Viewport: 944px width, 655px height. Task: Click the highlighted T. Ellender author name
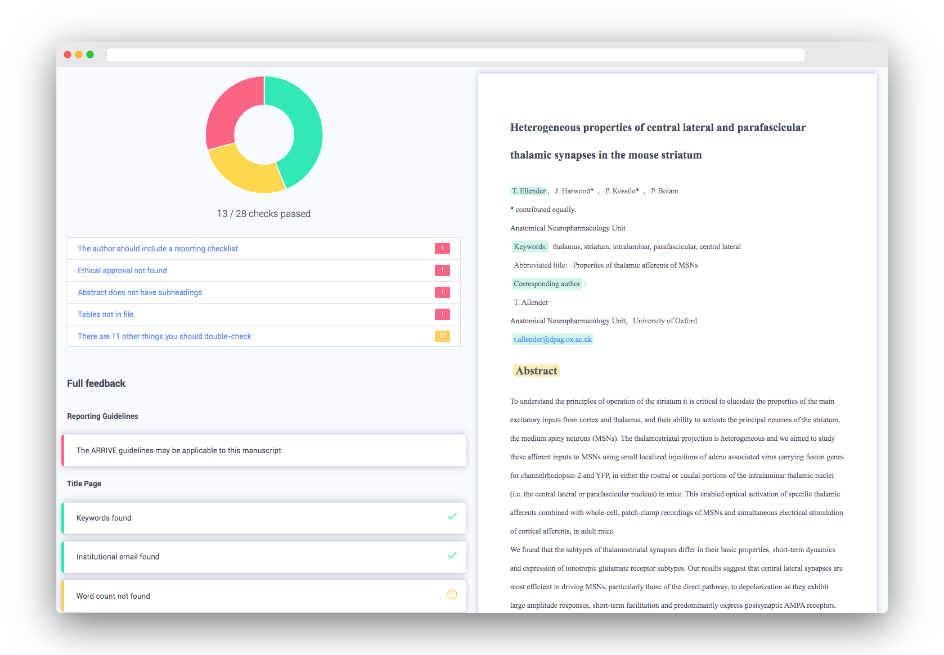coord(529,191)
